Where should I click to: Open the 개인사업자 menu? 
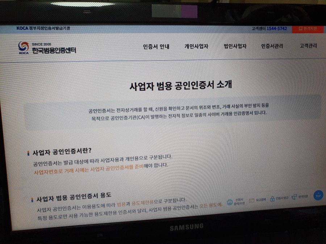tap(196, 46)
